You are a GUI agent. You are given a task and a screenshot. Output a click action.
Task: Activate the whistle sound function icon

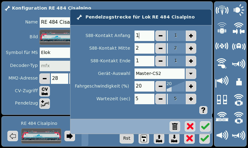point(222,63)
